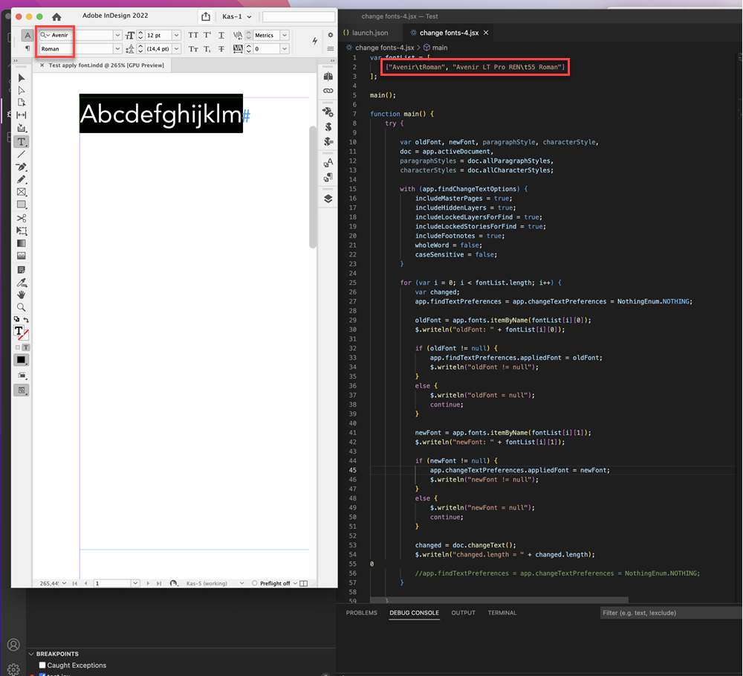Open the font family dropdown arrow
743x676 pixels.
[117, 35]
